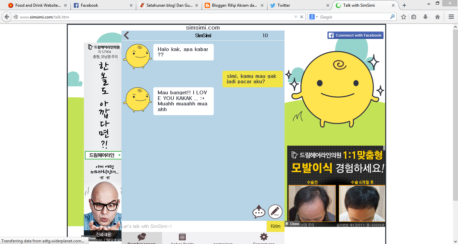Click the bald man photo in left ad
The width and height of the screenshot is (458, 244).
(103, 206)
